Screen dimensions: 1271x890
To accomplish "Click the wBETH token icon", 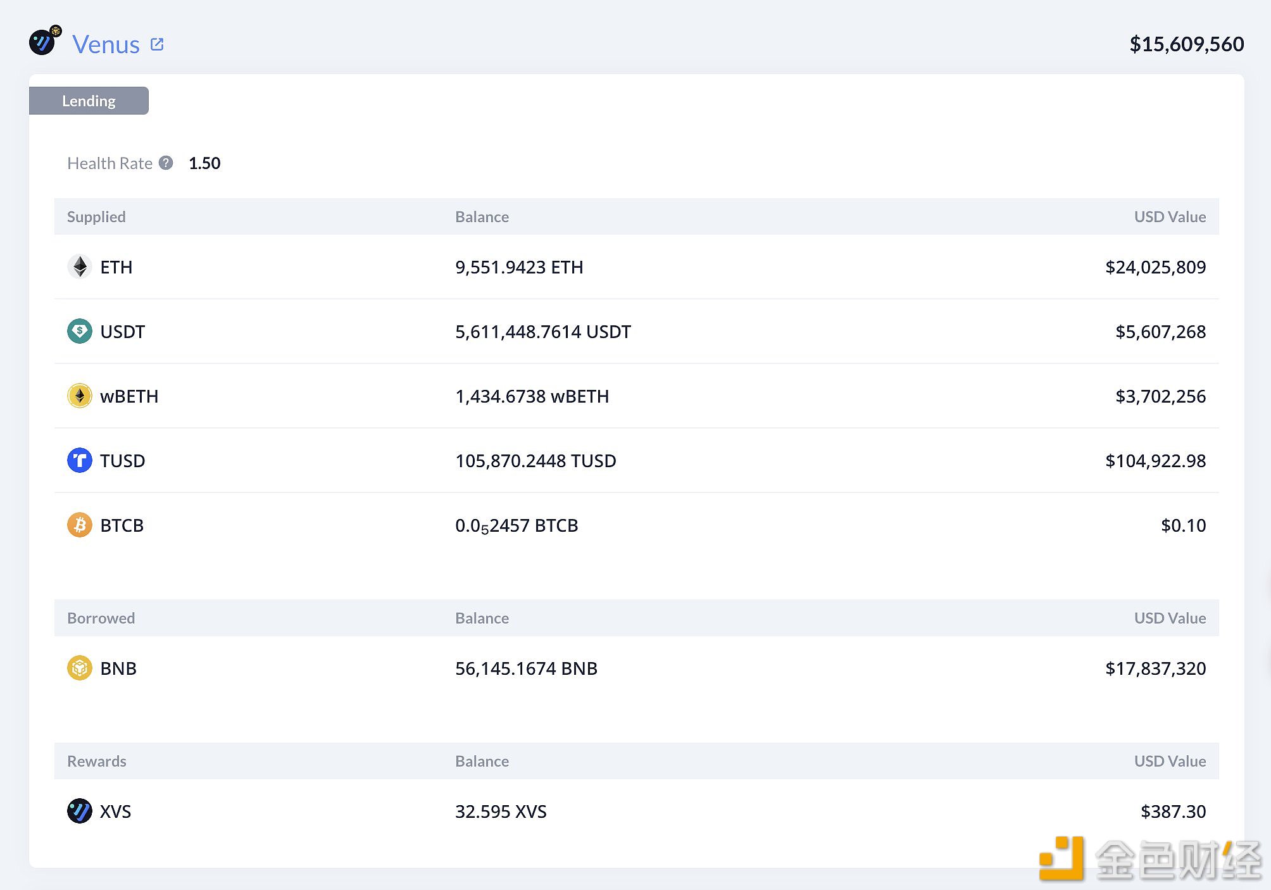I will tap(80, 396).
